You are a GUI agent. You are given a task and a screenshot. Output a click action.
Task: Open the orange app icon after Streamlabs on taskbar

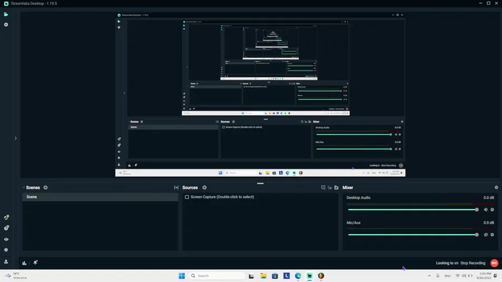point(321,276)
